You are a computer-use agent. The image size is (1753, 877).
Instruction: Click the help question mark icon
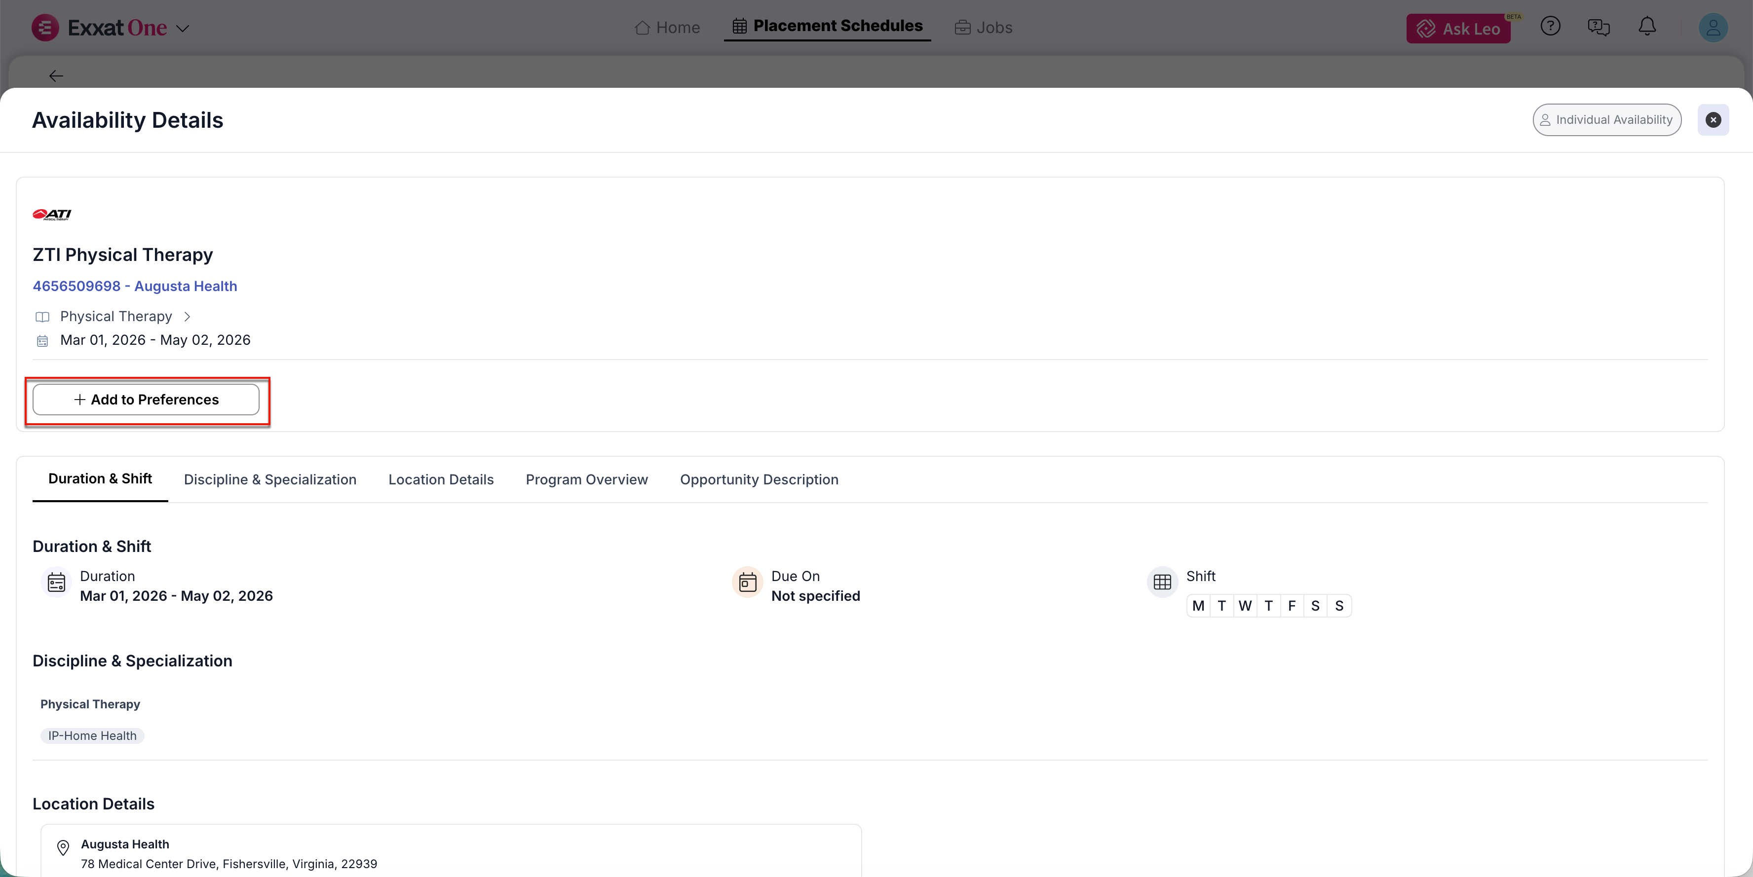point(1550,27)
